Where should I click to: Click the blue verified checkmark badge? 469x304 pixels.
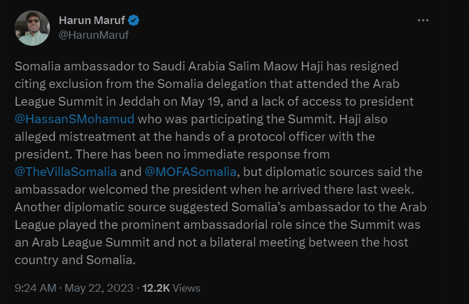point(133,21)
